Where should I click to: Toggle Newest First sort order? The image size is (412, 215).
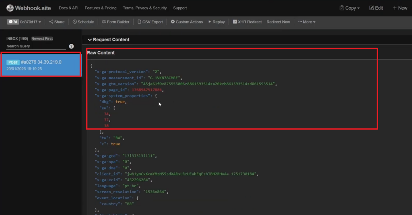42,39
